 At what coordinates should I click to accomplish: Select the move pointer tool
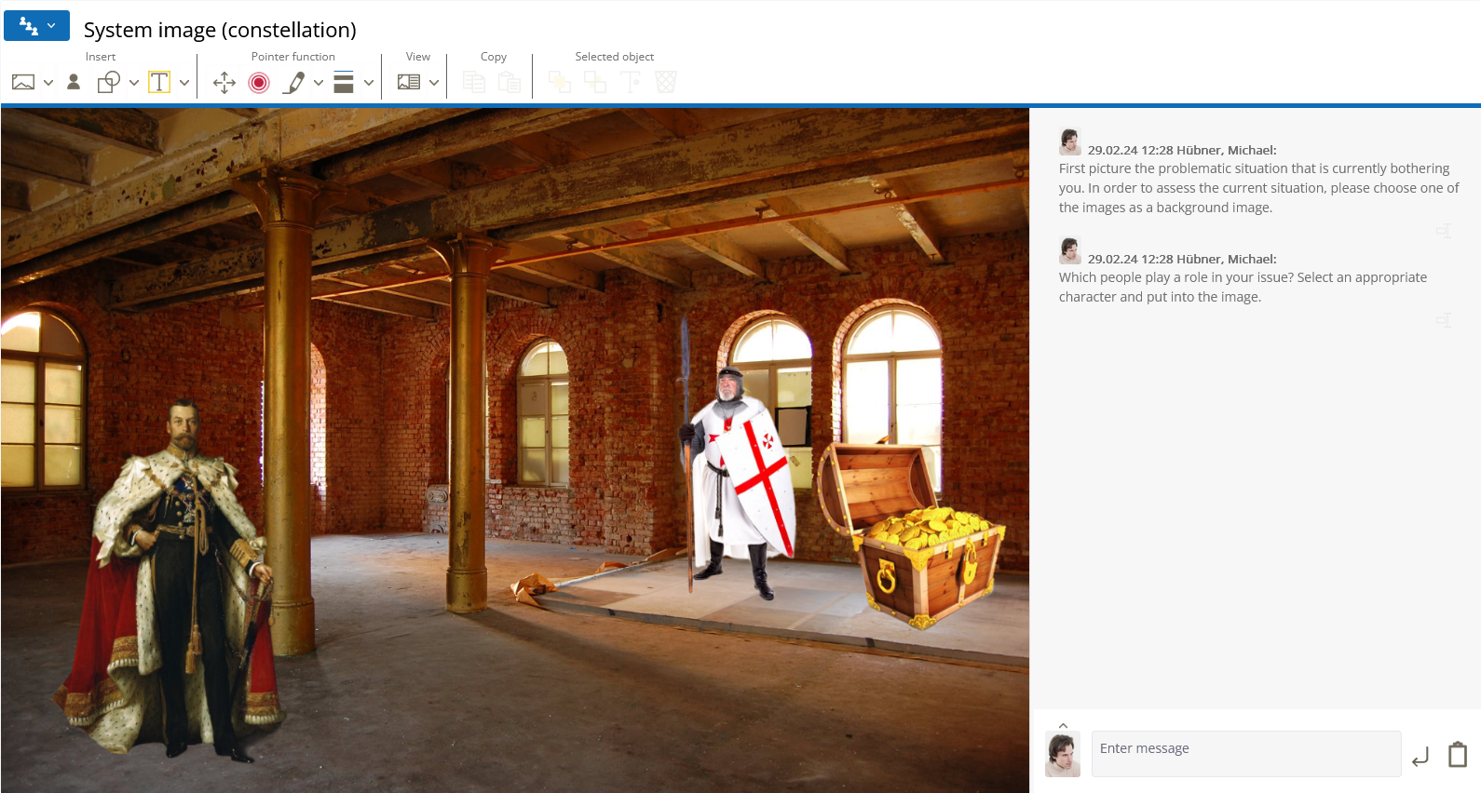click(224, 83)
